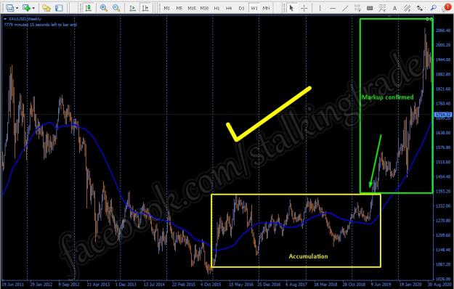Image resolution: width=454 pixels, height=289 pixels.
Task: Click price axis value 2066.40
Action: tap(443, 30)
